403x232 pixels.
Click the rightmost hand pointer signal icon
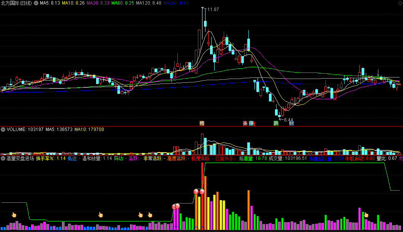point(366,215)
